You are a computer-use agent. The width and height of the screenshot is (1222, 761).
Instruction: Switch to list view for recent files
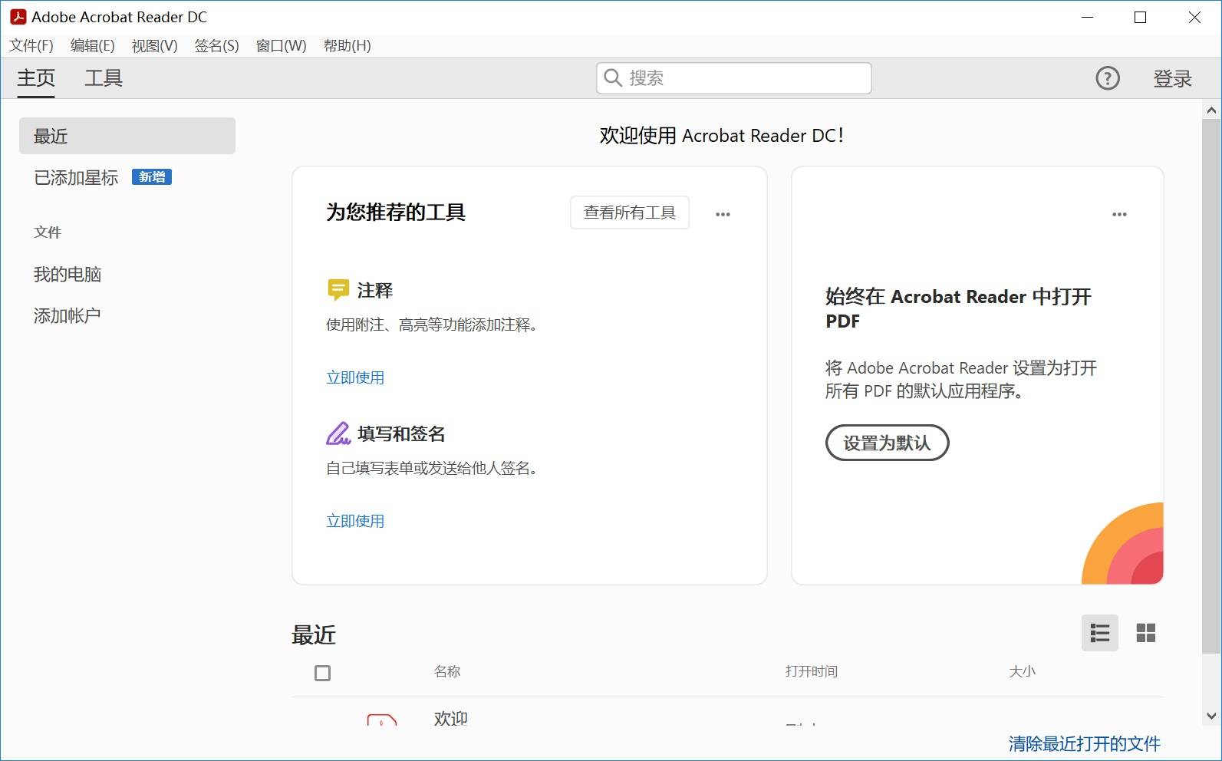click(1099, 633)
